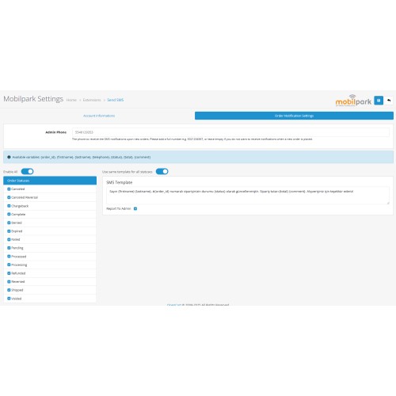Click the back arrow icon at top right
The width and height of the screenshot is (396, 396).
pyautogui.click(x=389, y=101)
